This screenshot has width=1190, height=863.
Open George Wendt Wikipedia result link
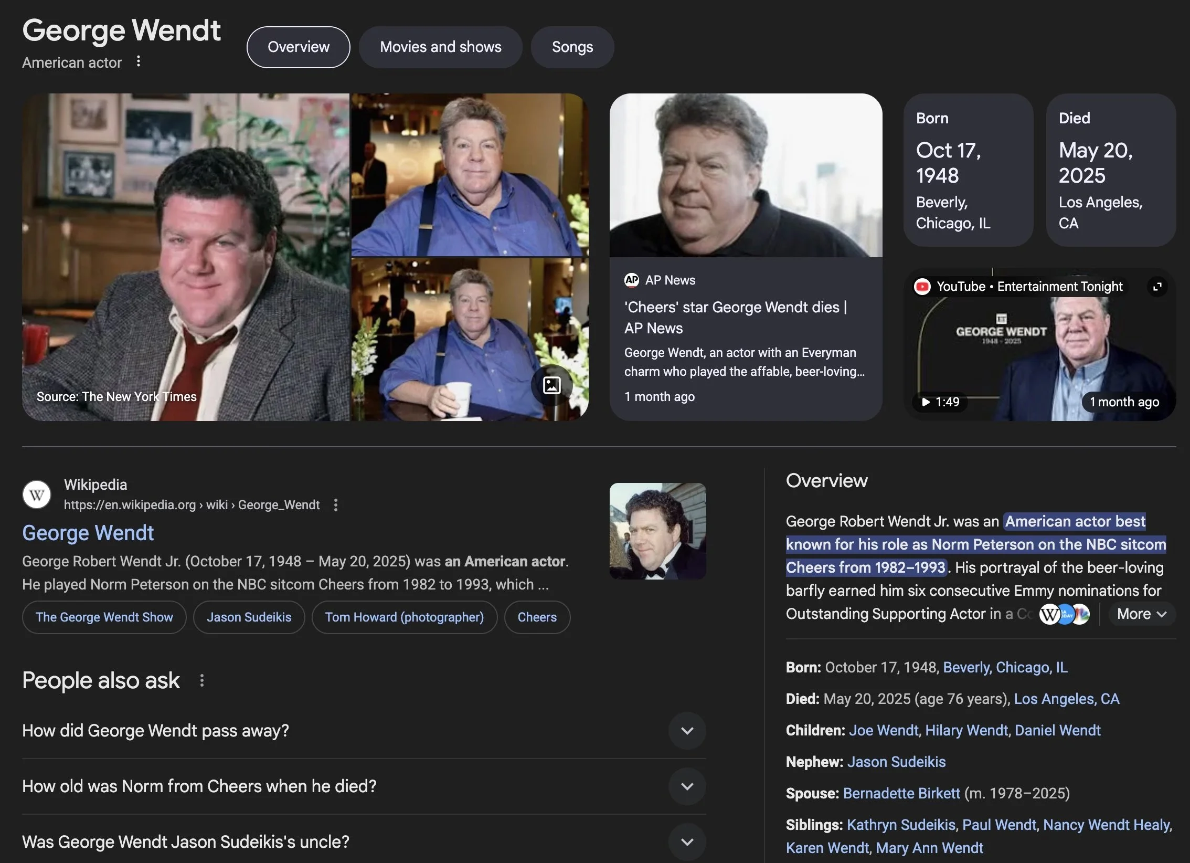pyautogui.click(x=88, y=533)
